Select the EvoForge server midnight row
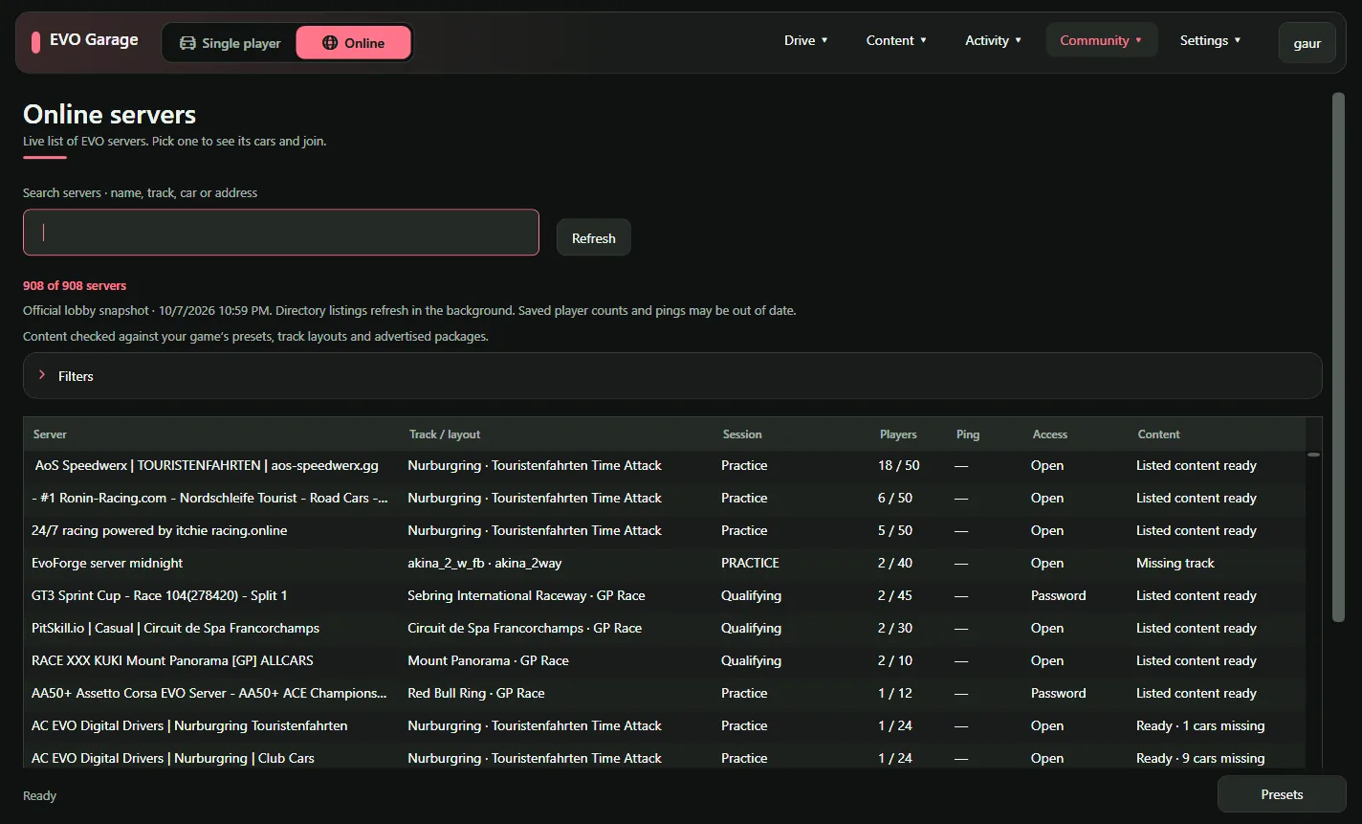The width and height of the screenshot is (1362, 824). 665,564
